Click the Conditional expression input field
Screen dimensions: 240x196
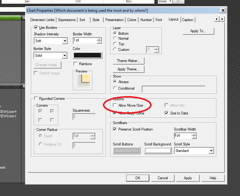pyautogui.click(x=174, y=89)
